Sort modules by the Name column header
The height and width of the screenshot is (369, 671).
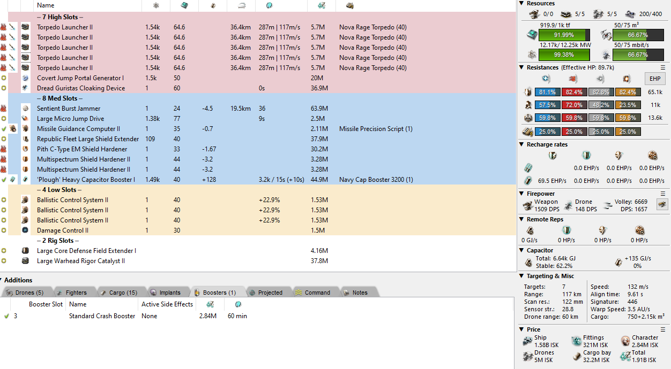click(46, 5)
